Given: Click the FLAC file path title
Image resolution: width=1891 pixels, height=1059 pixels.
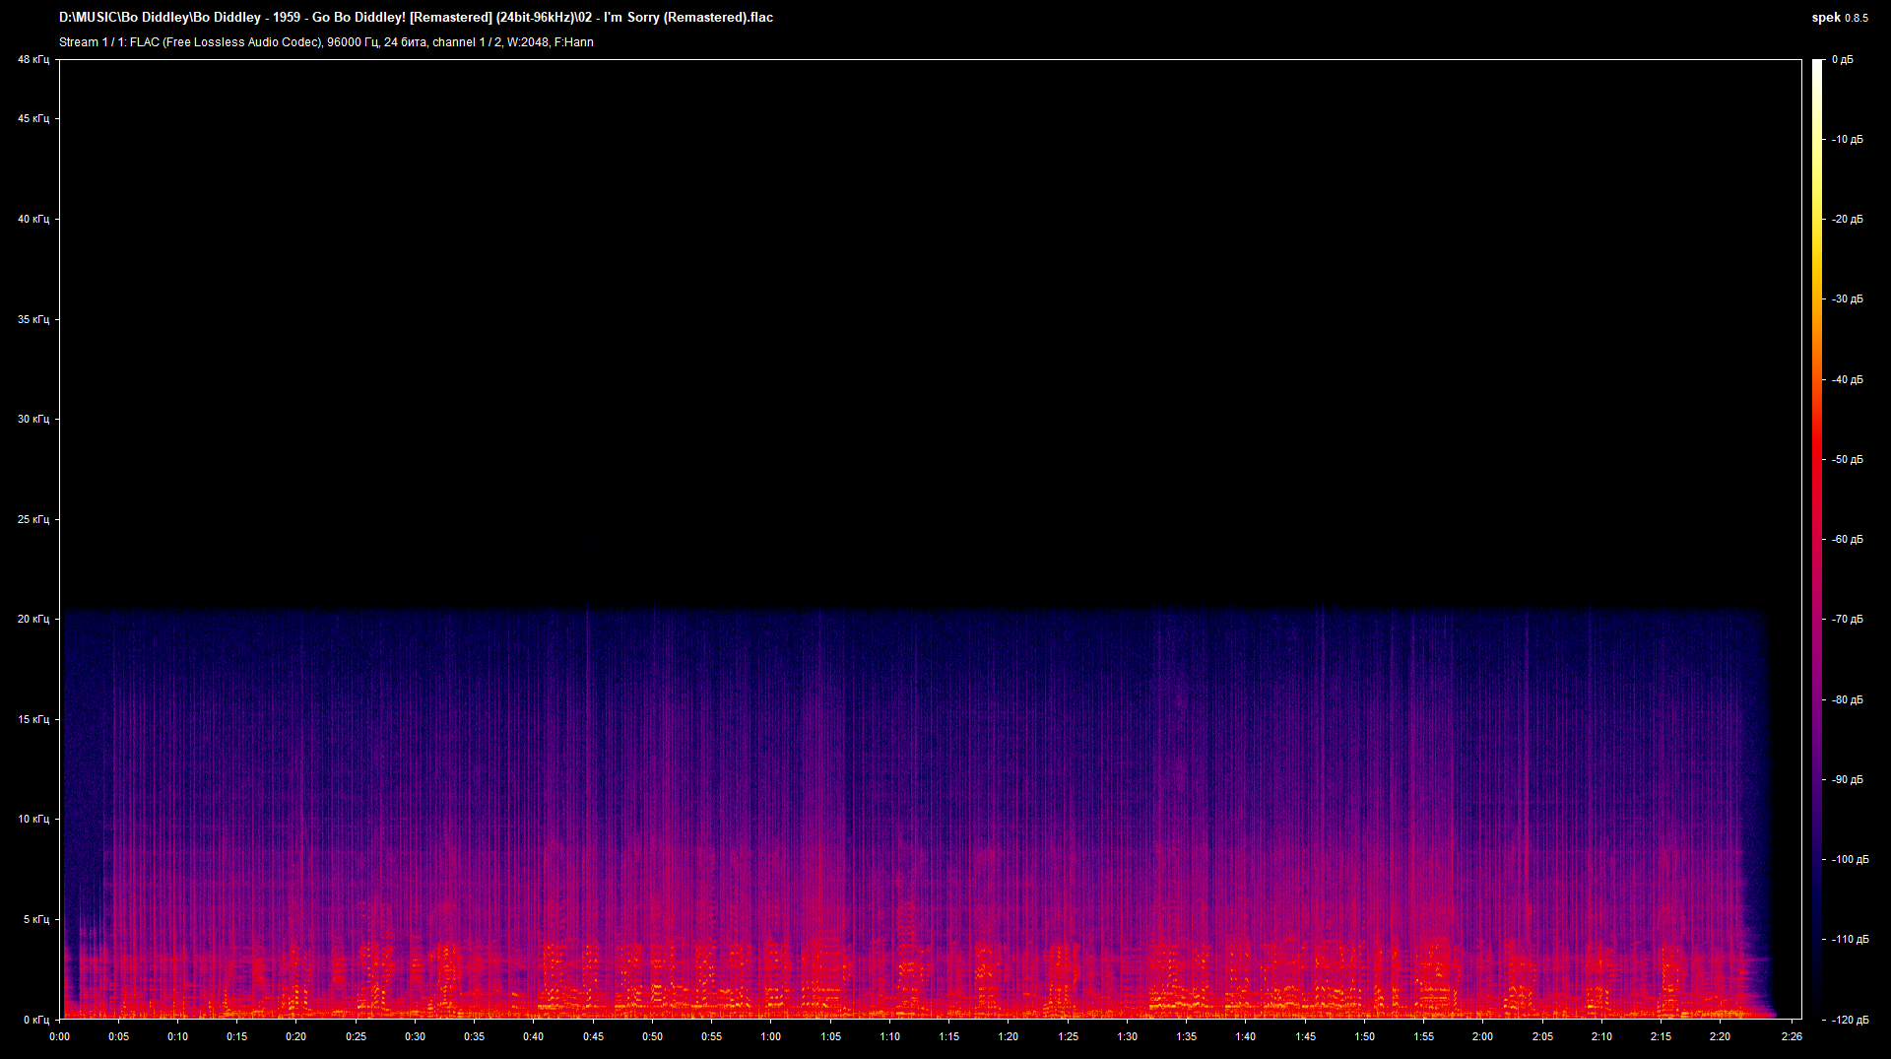Looking at the screenshot, I should [416, 18].
